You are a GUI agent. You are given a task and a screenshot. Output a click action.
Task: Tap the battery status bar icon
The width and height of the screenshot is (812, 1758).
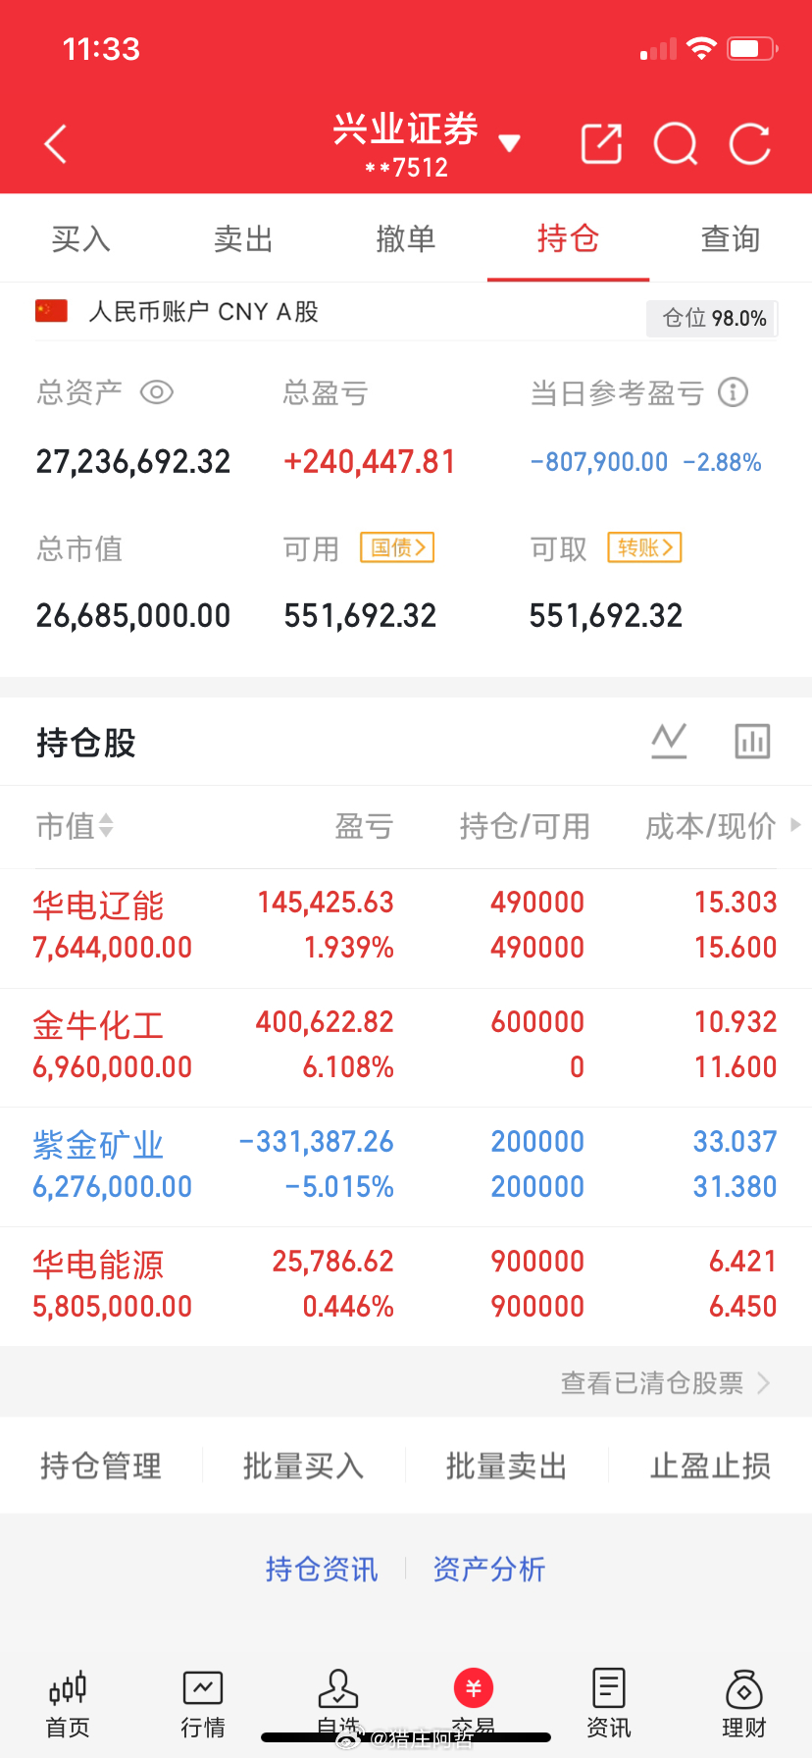click(753, 48)
